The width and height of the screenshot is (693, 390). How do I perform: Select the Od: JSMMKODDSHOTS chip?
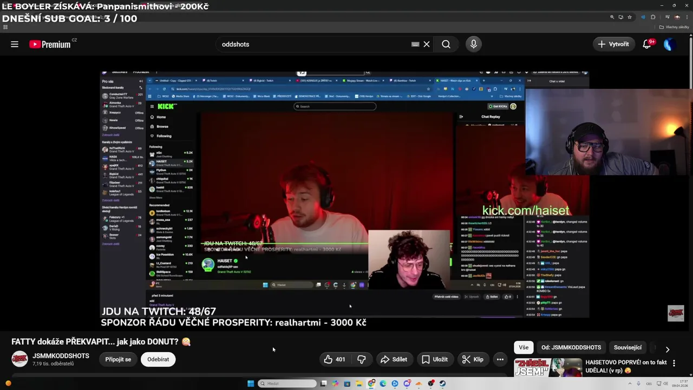click(571, 347)
